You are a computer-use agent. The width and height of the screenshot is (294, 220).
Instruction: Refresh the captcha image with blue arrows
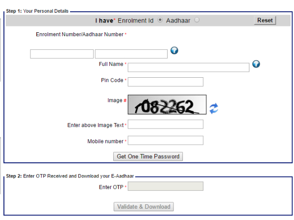coord(214,109)
